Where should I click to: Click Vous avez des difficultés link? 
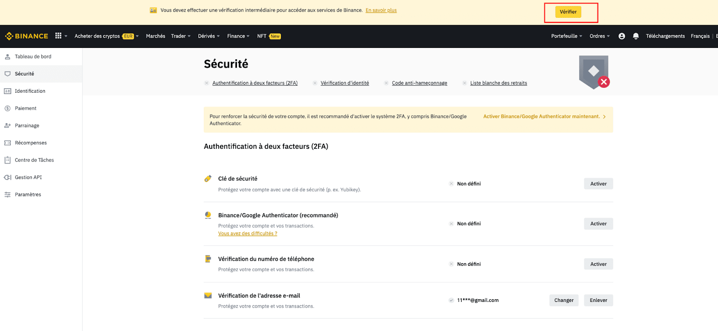tap(248, 233)
